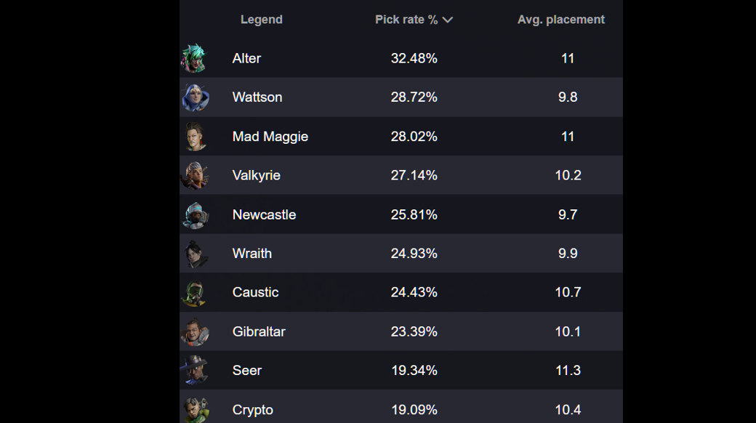Select the Mad Maggie name text
Screen dimensions: 756x423
(x=270, y=137)
